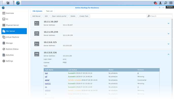Open the task link named test
The image size is (174, 99).
[46, 73]
